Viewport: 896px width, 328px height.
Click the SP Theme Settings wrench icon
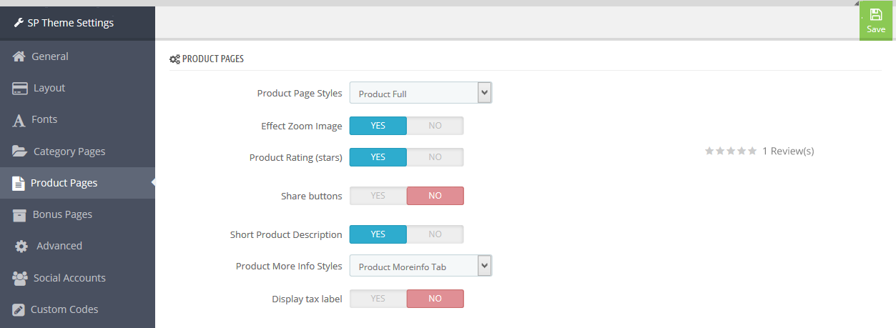point(19,23)
